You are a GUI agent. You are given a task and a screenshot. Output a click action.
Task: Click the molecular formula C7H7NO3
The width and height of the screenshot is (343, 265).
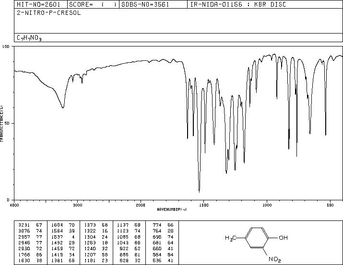[x=29, y=38]
